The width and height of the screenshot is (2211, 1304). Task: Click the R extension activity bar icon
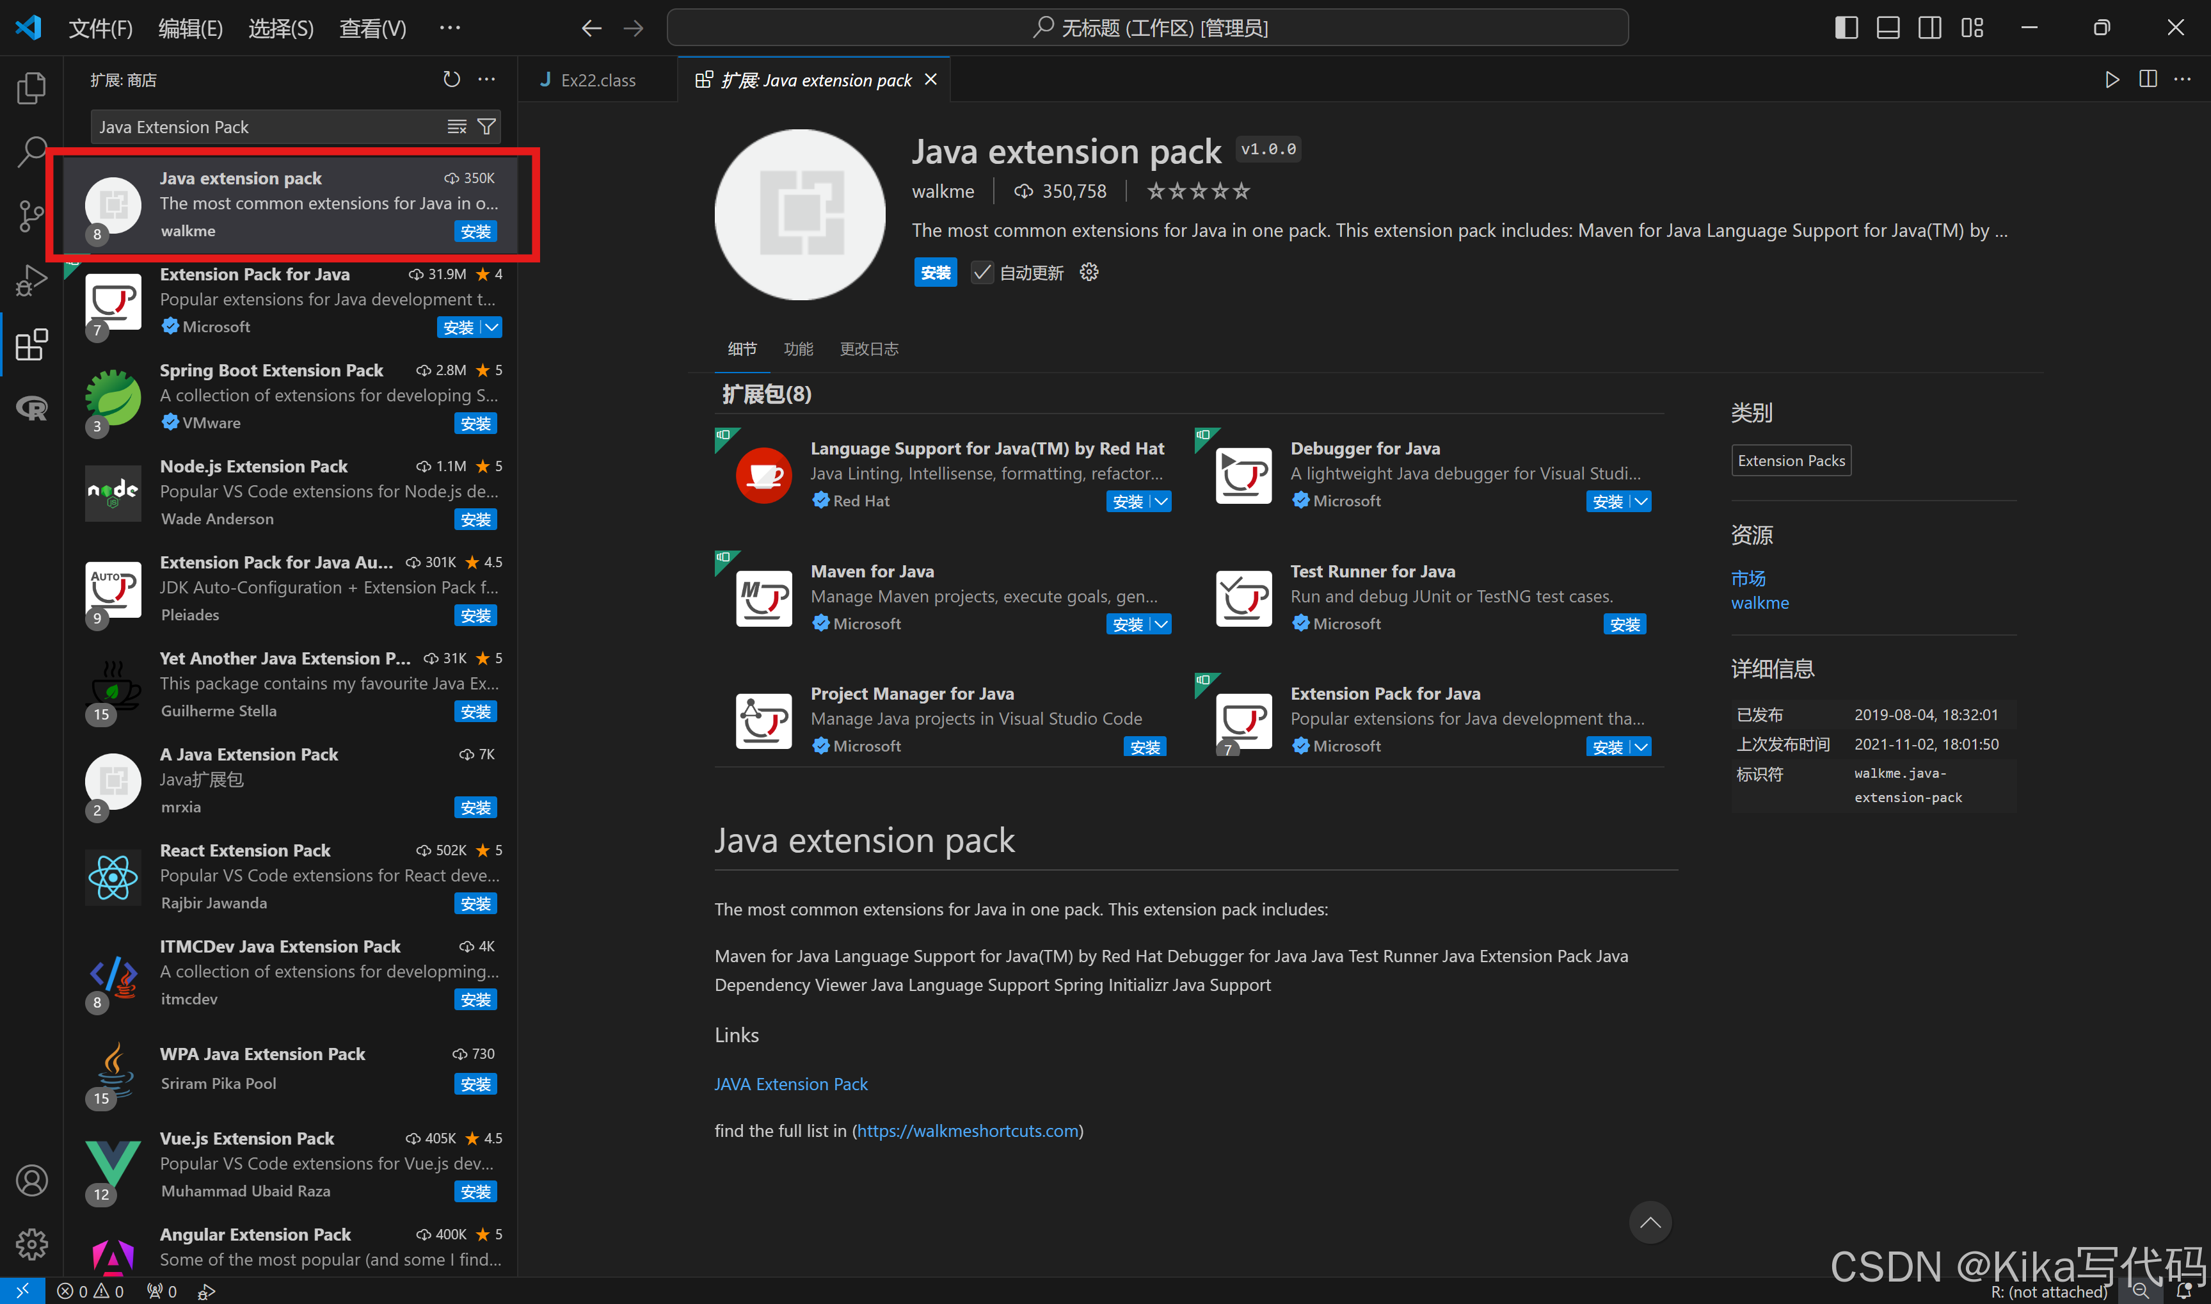click(31, 408)
